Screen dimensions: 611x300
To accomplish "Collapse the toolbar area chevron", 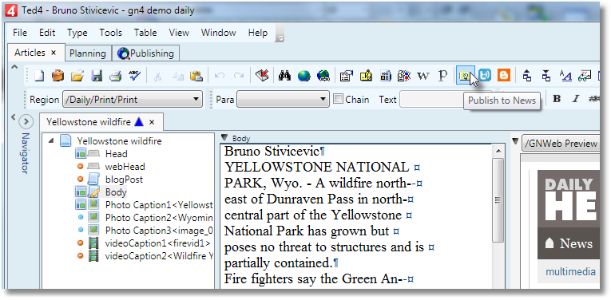I will [14, 67].
